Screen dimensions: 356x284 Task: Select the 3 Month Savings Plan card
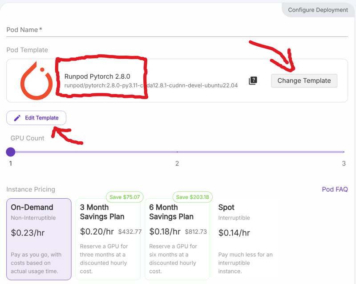108,239
